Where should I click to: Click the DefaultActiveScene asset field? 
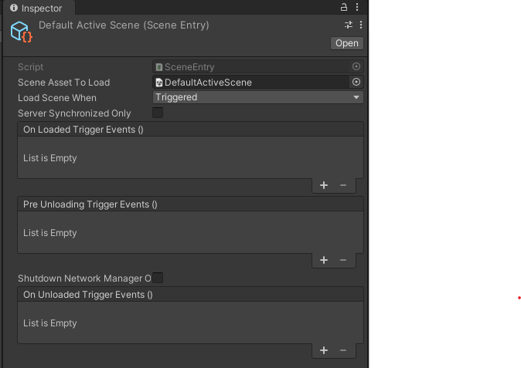[x=251, y=82]
